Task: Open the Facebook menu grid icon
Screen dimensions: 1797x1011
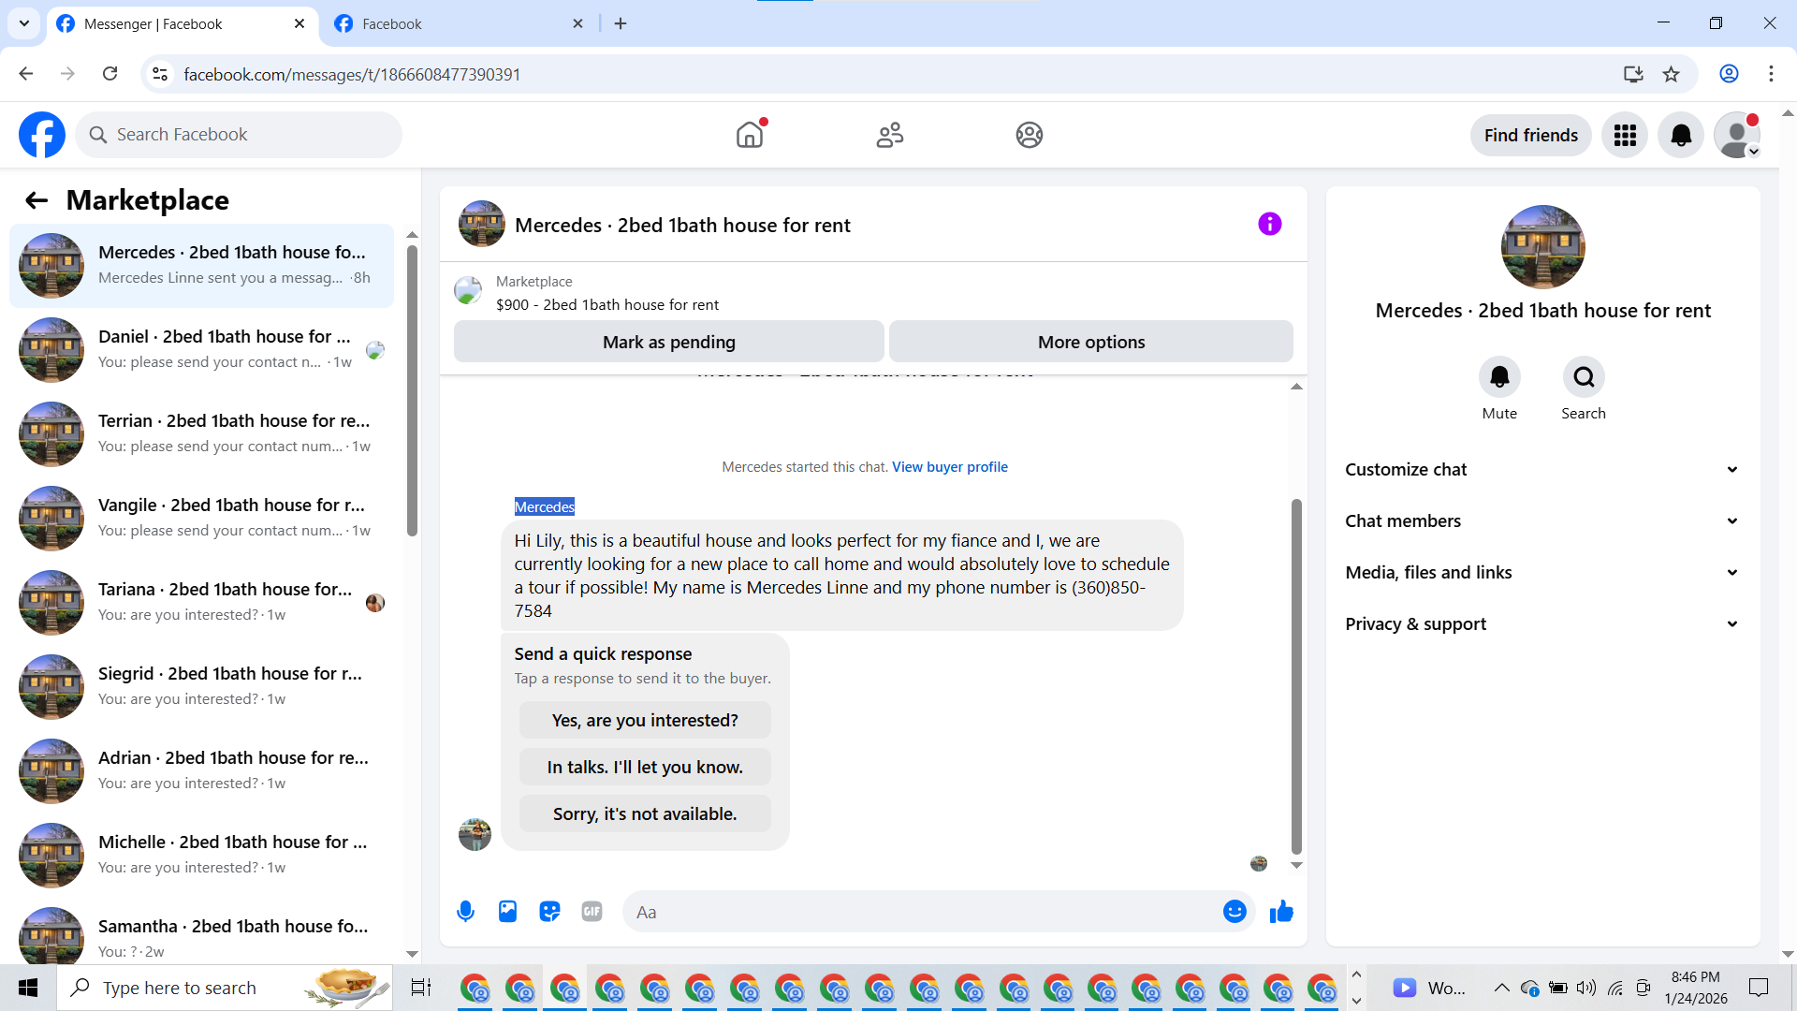Action: point(1625,136)
